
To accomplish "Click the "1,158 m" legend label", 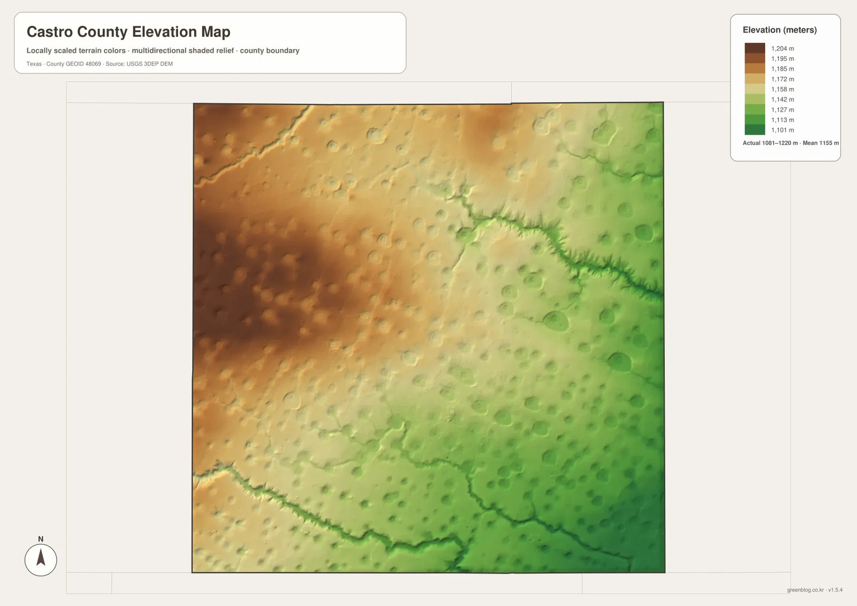I will click(x=783, y=89).
